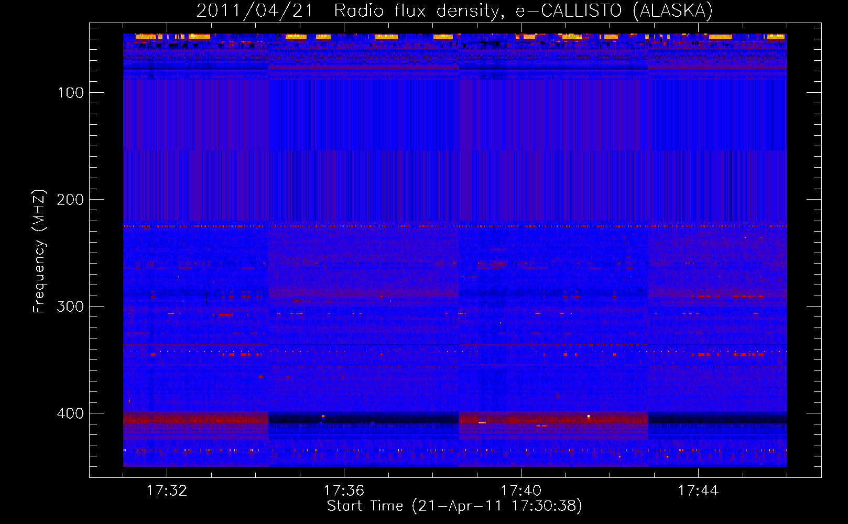Click the 'Frequency (MHZ)' y-axis label
This screenshot has width=848, height=524.
coord(39,251)
